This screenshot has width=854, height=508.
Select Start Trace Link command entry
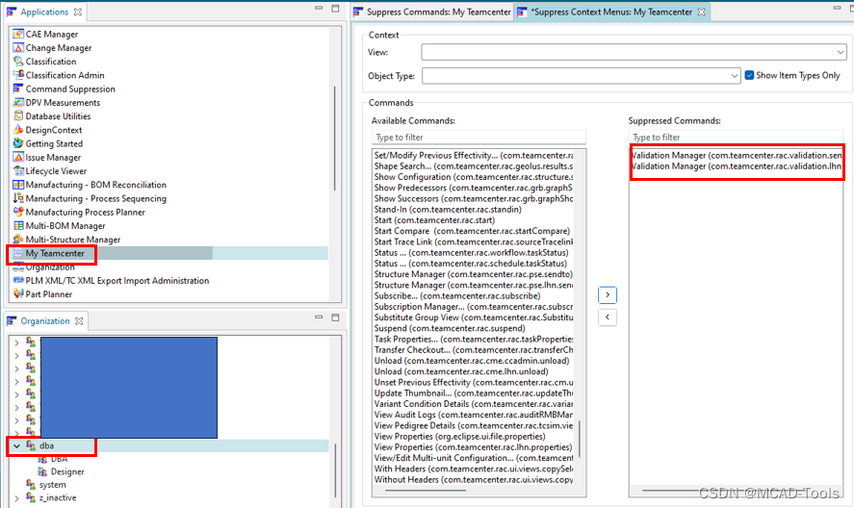click(473, 241)
